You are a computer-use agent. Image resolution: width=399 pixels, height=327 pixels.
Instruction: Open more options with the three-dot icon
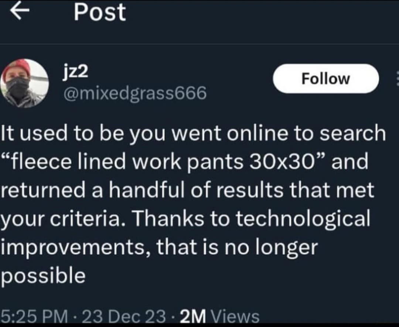pos(397,78)
